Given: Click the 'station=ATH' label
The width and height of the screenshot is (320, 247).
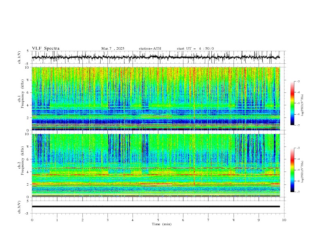Looking at the screenshot, I should click(x=150, y=48).
